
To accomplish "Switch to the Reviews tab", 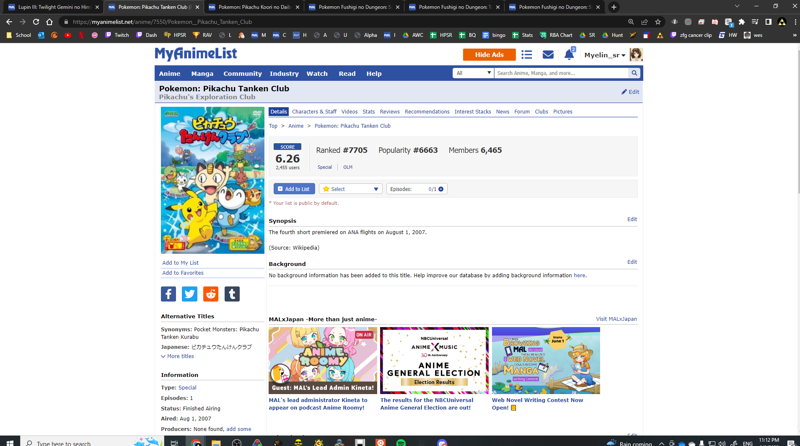I will (x=390, y=112).
